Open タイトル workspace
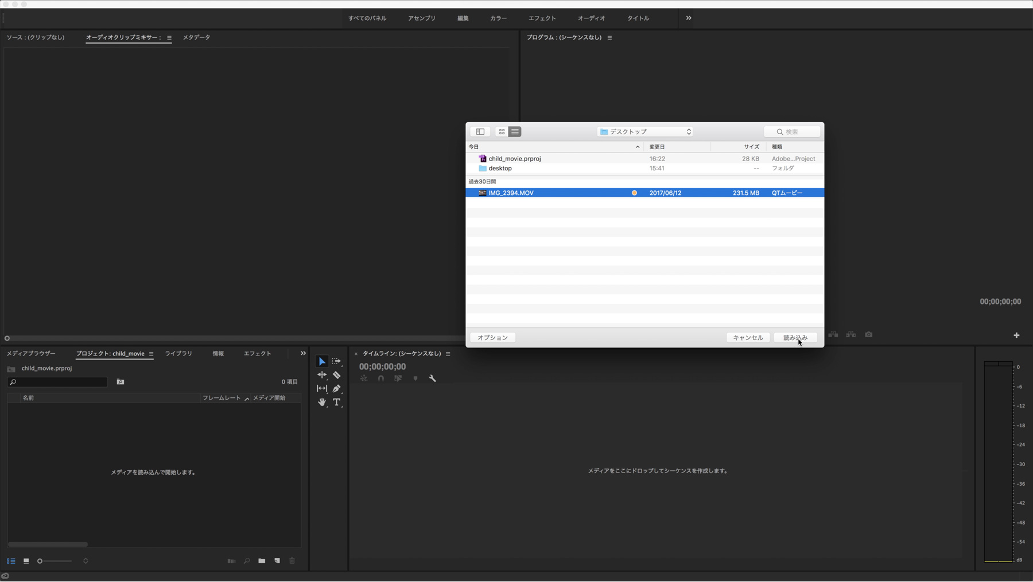This screenshot has width=1033, height=582. (638, 18)
